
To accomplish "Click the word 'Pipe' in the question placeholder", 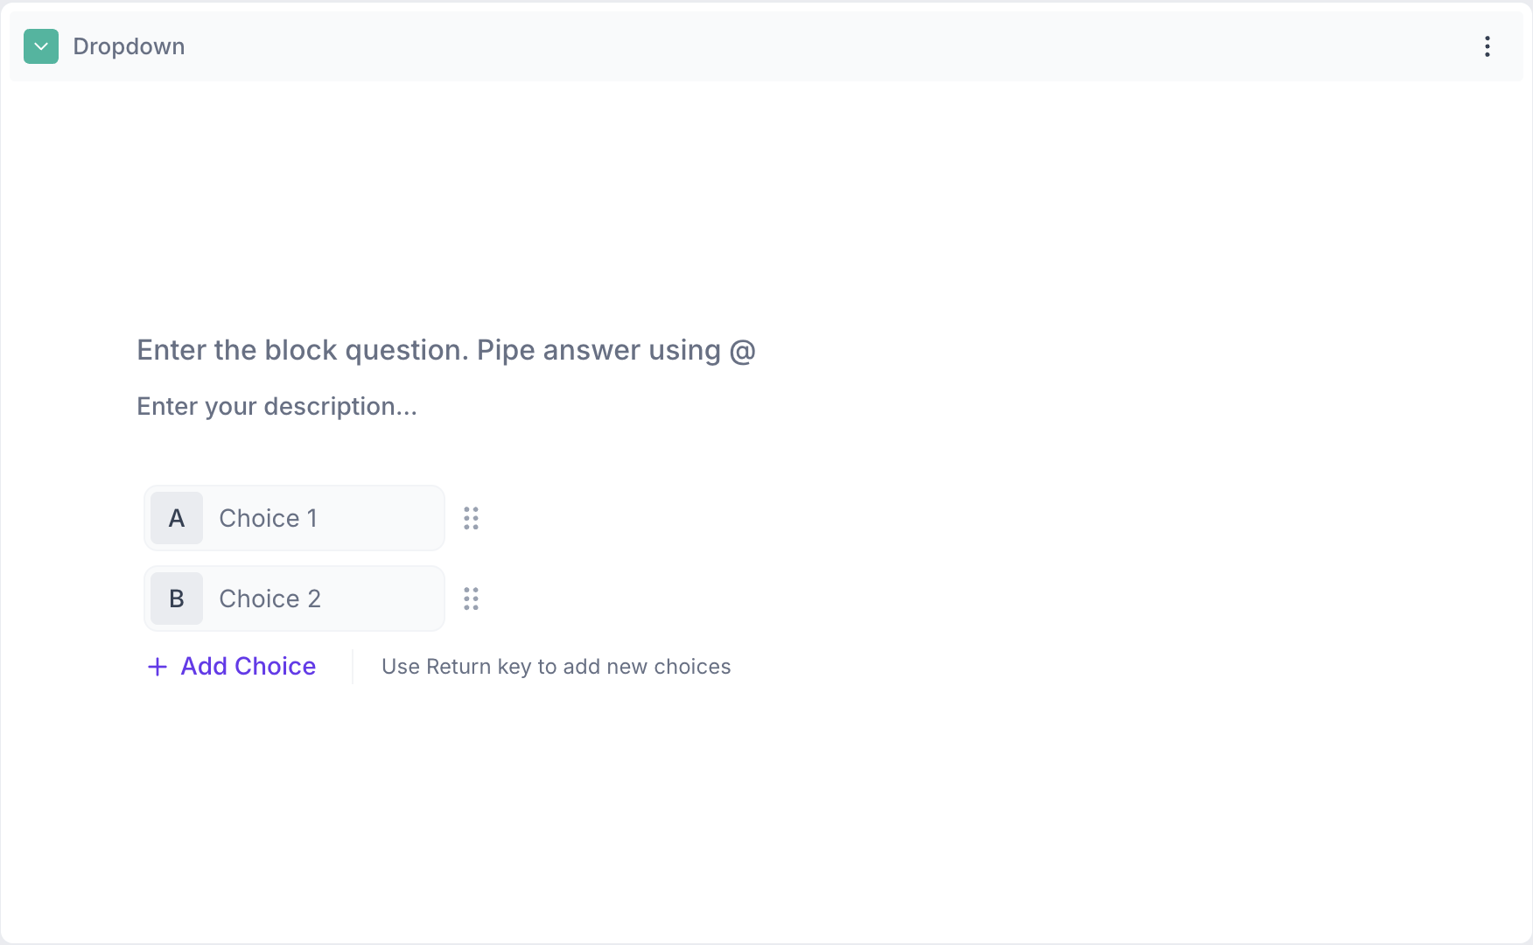I will (506, 350).
